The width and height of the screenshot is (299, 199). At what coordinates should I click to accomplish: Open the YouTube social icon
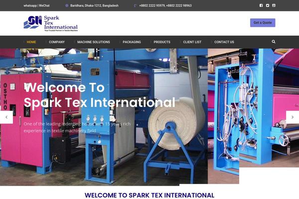274,5
